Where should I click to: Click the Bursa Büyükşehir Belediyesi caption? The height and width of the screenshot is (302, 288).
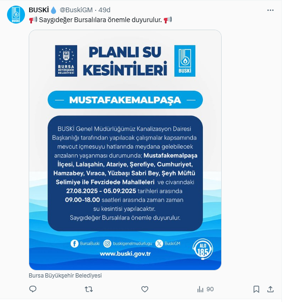tap(65, 275)
